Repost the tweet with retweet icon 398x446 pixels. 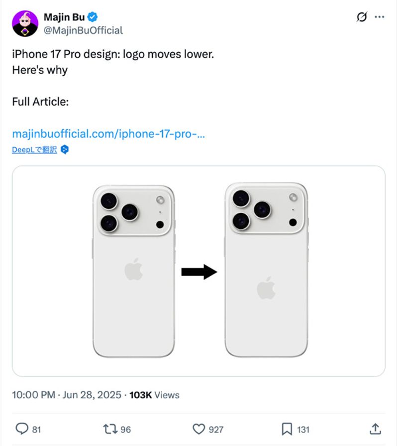(x=109, y=429)
